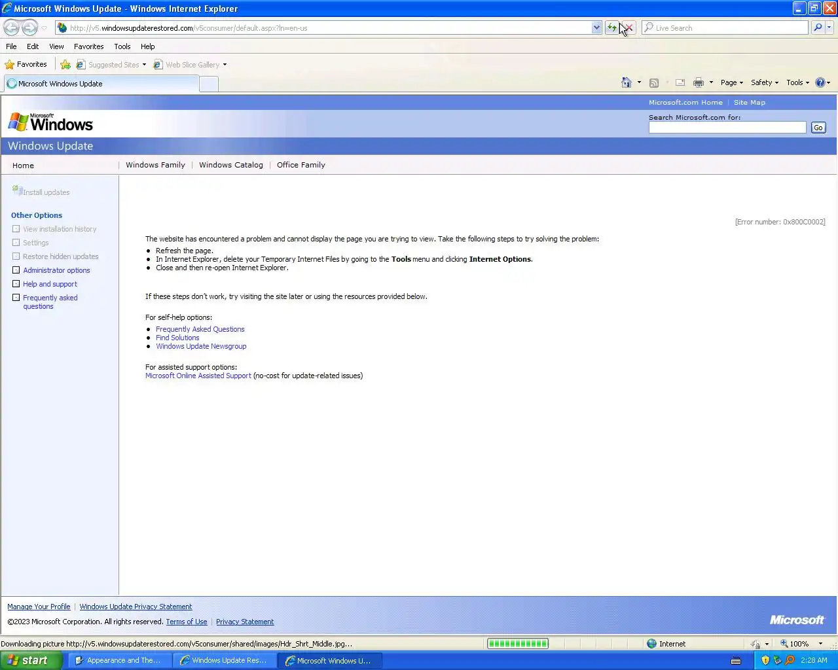
Task: Click the page loading progress bar
Action: pyautogui.click(x=518, y=644)
